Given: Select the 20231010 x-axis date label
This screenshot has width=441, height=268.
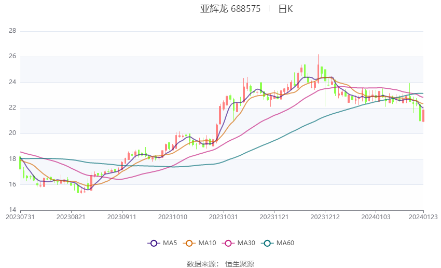Looking at the screenshot, I should tap(173, 217).
